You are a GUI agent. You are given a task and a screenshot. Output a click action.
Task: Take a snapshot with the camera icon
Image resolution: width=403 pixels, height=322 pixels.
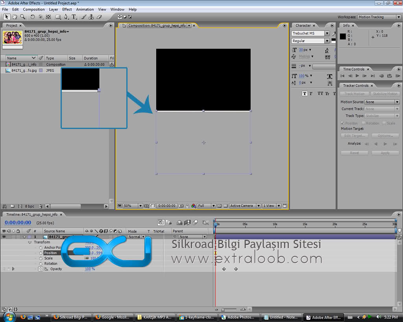pyautogui.click(x=181, y=206)
